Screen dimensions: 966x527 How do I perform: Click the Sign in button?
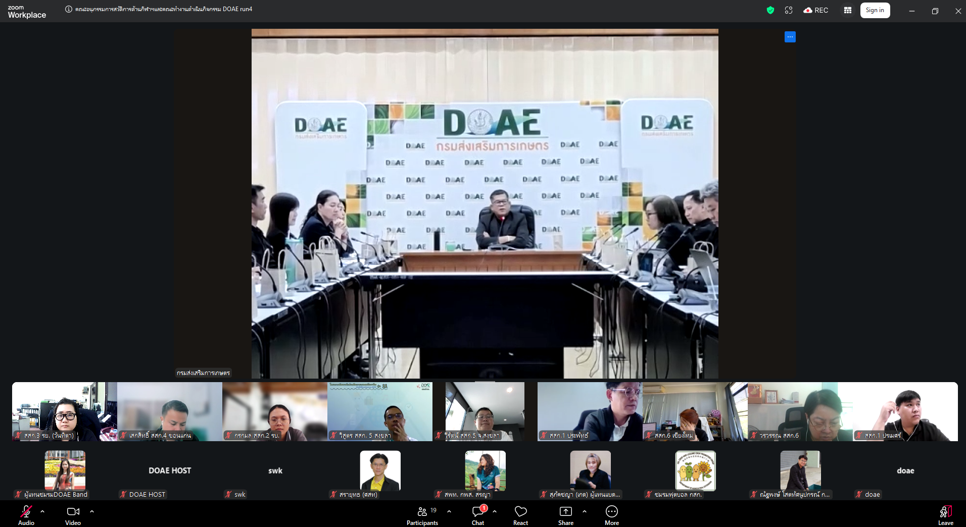[875, 10]
